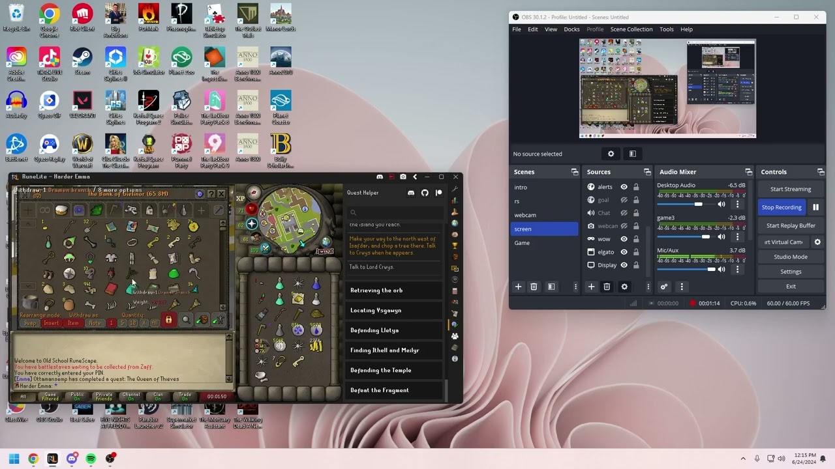The width and height of the screenshot is (835, 469).
Task: Open the XP drops orb beside the minimap
Action: tap(240, 198)
